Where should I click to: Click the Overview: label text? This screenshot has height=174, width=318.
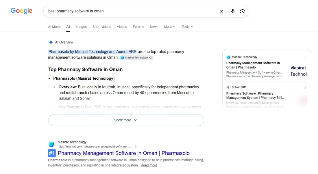tap(68, 87)
